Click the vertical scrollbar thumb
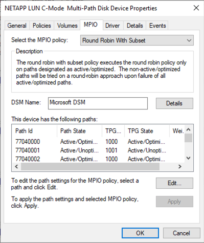 coord(188,138)
